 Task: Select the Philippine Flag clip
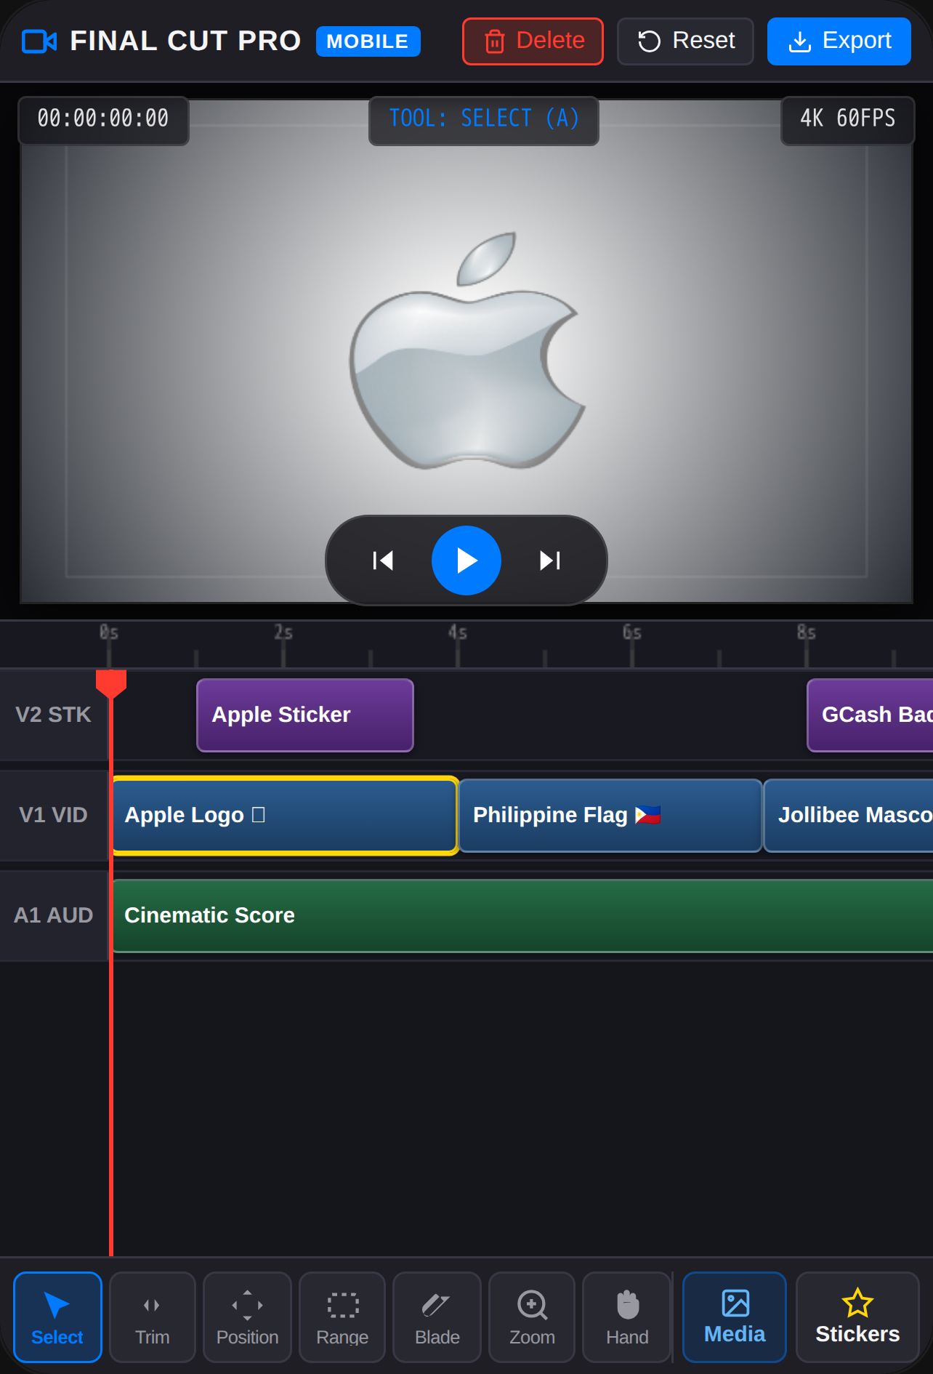click(610, 816)
